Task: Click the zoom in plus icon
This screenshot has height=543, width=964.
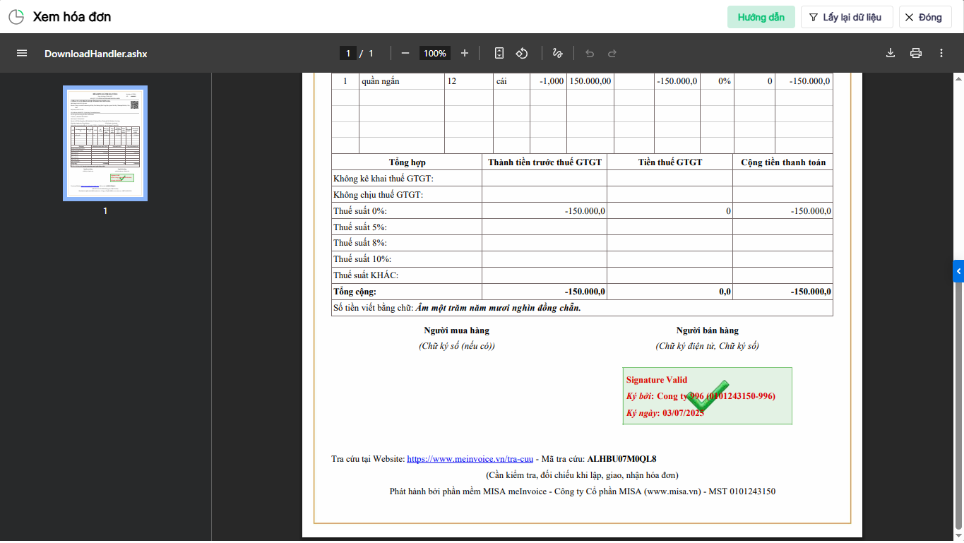Action: (x=464, y=54)
